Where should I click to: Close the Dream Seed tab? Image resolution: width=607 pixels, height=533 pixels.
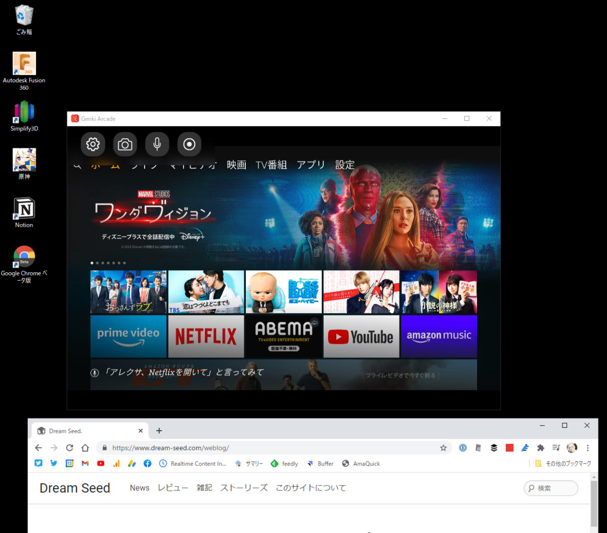pos(141,431)
